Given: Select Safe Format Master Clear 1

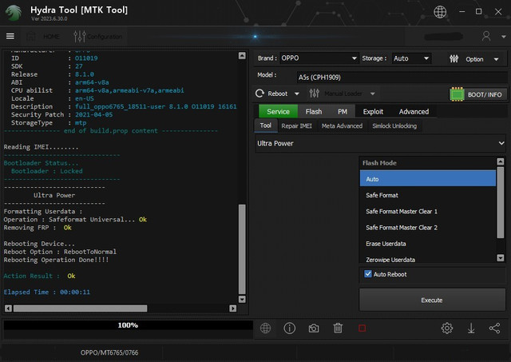Looking at the screenshot, I should click(x=428, y=211).
